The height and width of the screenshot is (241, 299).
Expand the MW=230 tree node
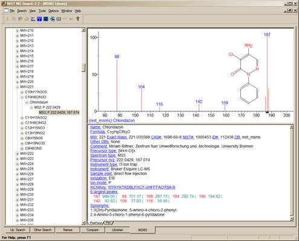(x=17, y=195)
